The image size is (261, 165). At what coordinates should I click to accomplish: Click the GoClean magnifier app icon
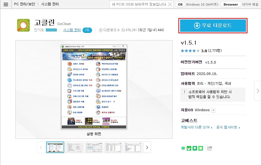pos(23,25)
